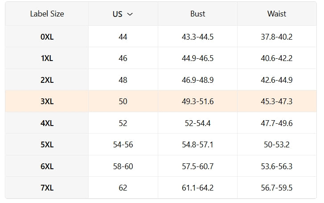Image resolution: width=324 pixels, height=203 pixels.
Task: Select the 2XL size row label
Action: click(47, 80)
